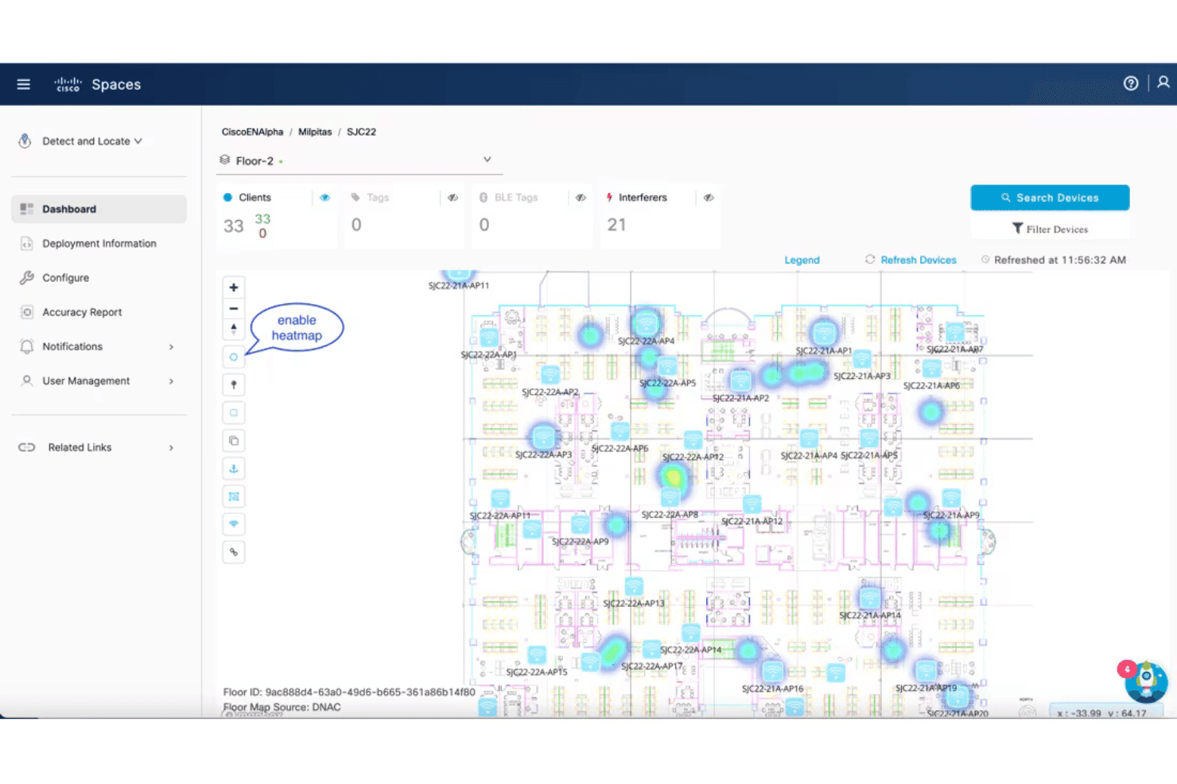Zoom in on the floor map

(234, 288)
